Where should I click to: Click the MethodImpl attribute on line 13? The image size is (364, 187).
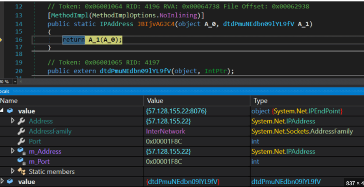click(70, 16)
